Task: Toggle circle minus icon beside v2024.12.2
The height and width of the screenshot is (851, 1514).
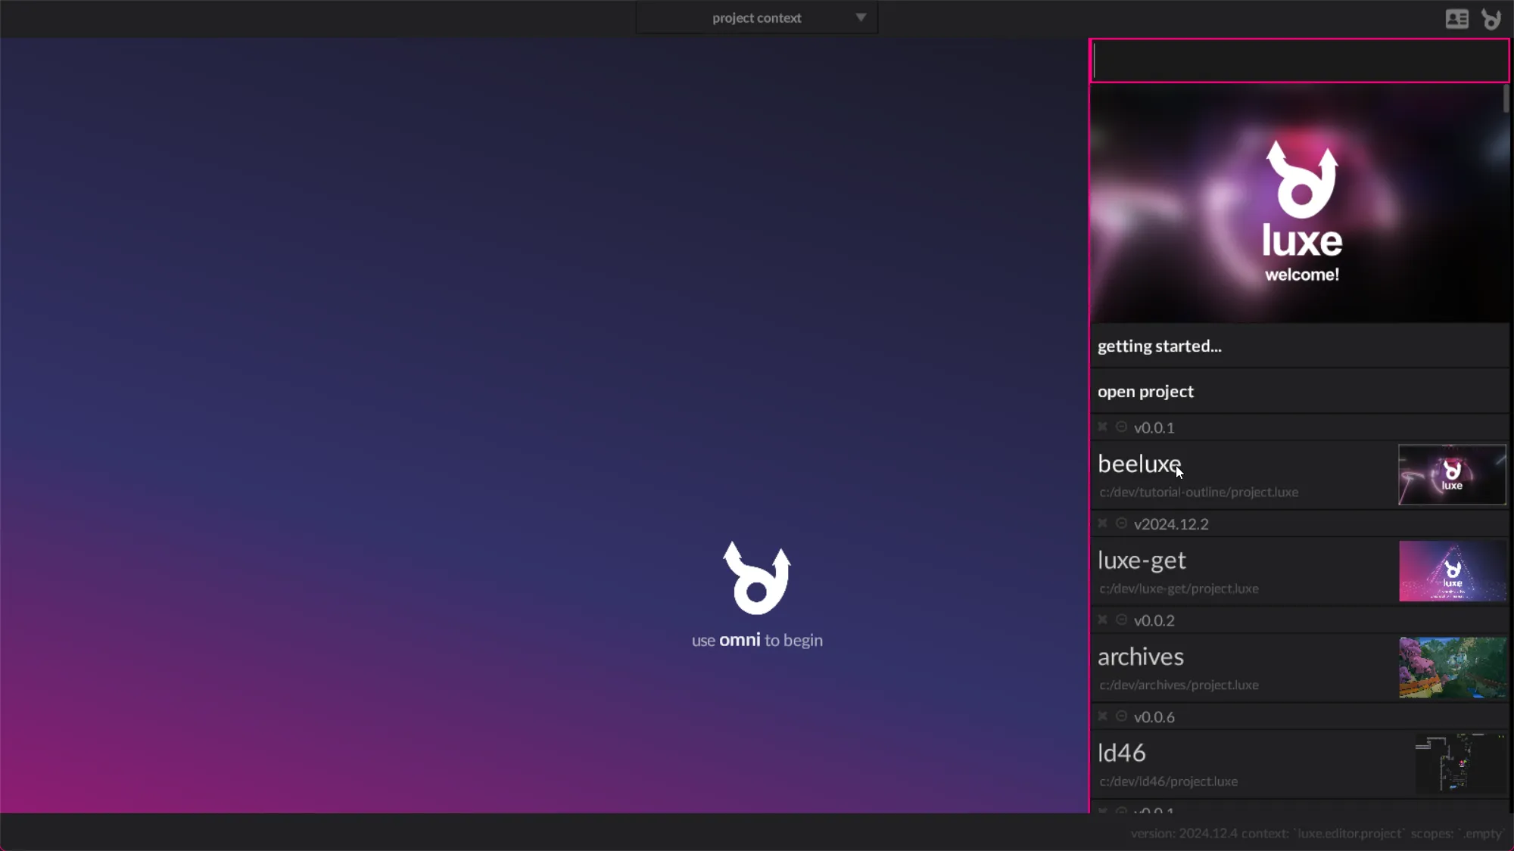Action: coord(1121,523)
